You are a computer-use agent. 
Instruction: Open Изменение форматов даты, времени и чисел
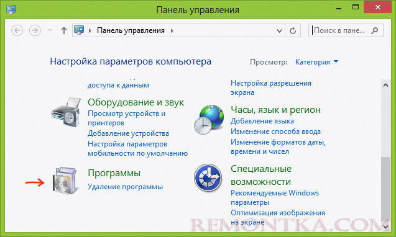[279, 147]
